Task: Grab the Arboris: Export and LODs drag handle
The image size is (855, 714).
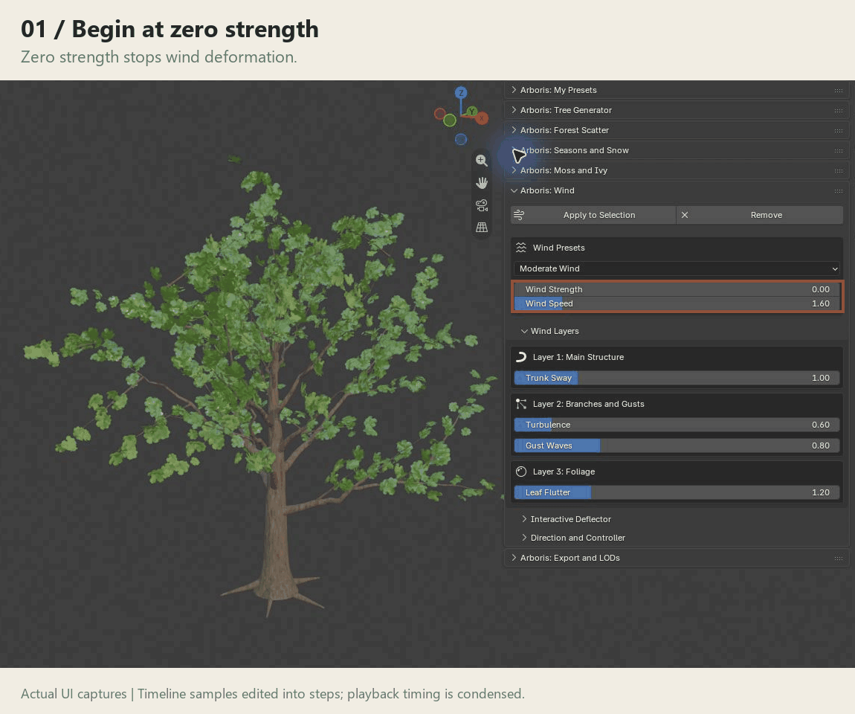Action: (x=839, y=559)
